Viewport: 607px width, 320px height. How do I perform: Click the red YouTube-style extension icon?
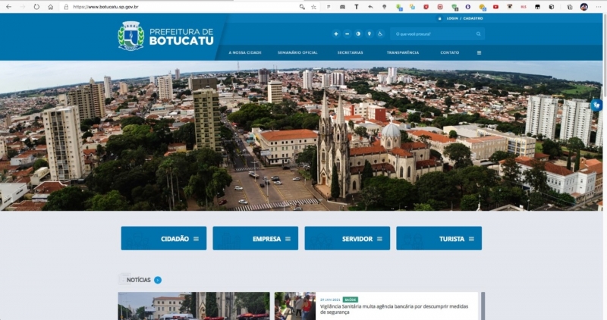coord(495,7)
